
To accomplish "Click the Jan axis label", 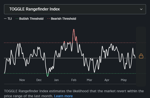I will (x=56, y=80).
